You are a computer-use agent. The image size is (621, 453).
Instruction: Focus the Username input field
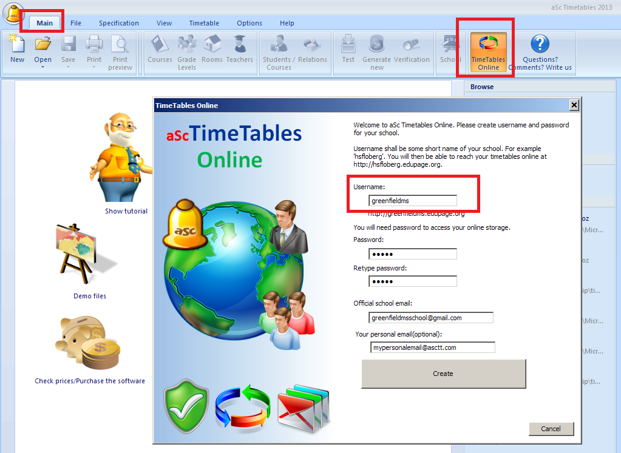point(413,201)
